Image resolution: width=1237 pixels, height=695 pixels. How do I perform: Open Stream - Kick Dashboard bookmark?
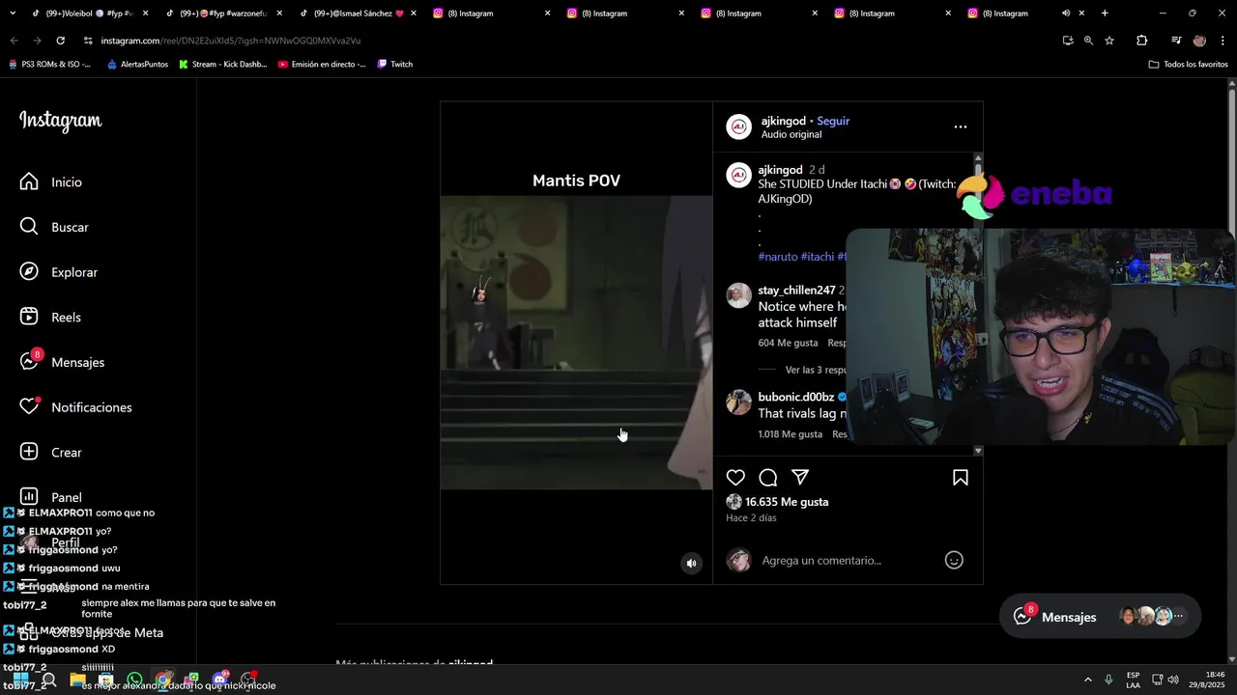[222, 64]
